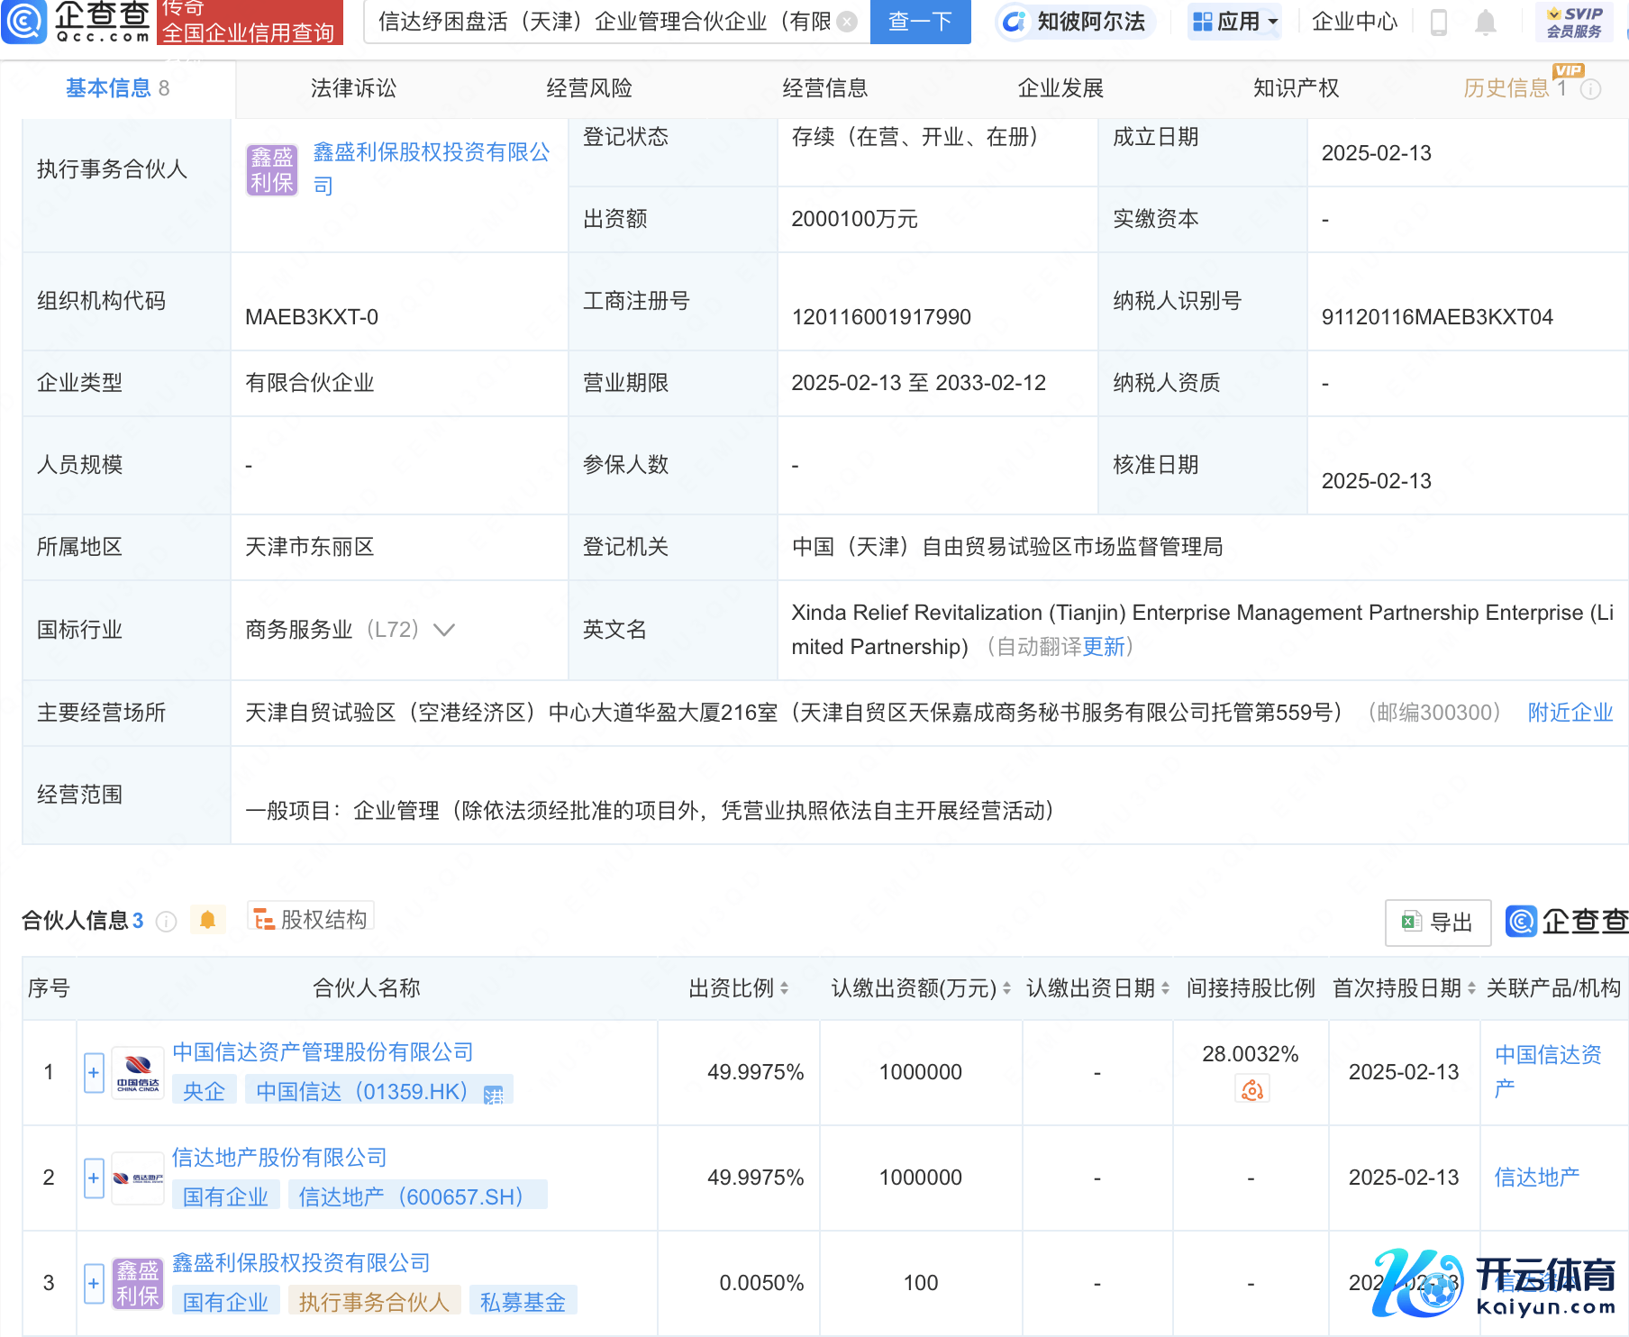Image resolution: width=1629 pixels, height=1337 pixels.
Task: Click the Qcc.com logo icon
Action: pos(24,22)
